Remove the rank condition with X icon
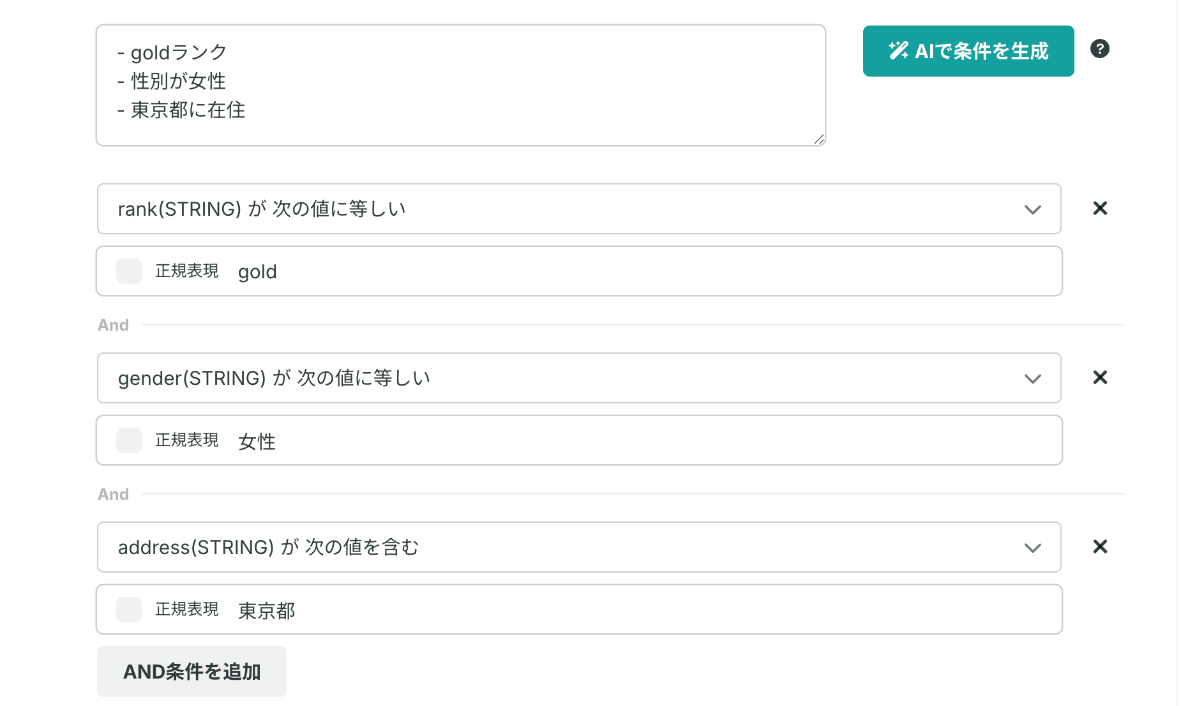The width and height of the screenshot is (1204, 706). [1099, 208]
